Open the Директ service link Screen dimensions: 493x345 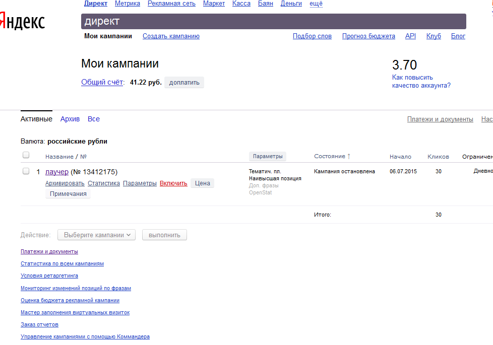pos(96,4)
